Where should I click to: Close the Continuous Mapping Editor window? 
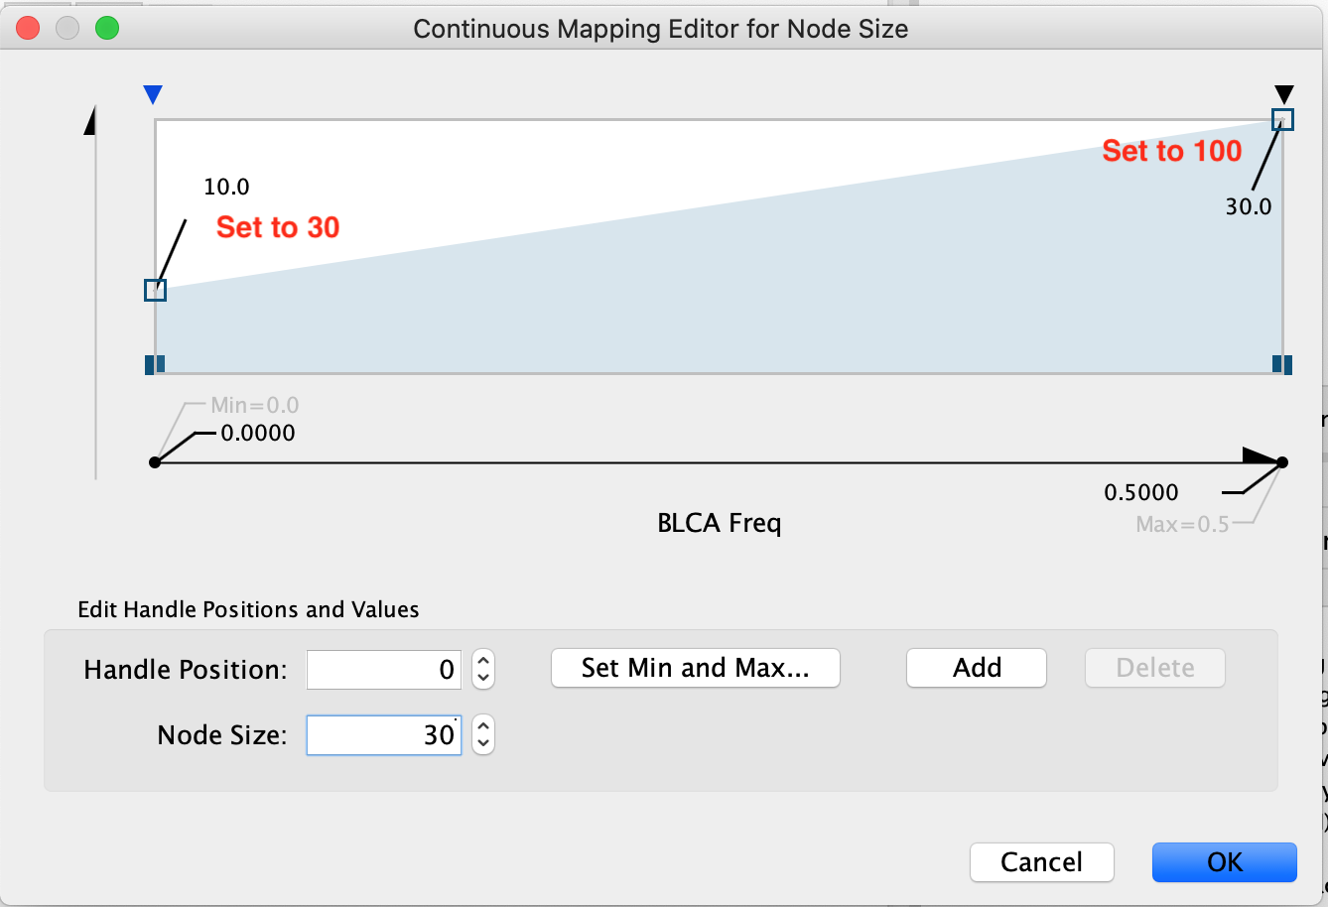[28, 29]
